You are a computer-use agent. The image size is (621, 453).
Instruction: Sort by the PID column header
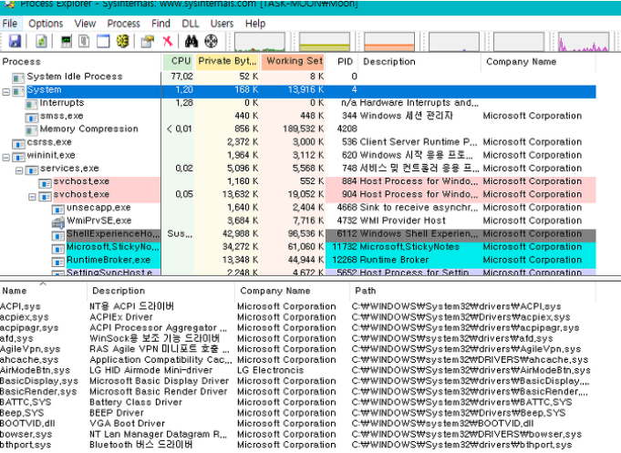pyautogui.click(x=342, y=61)
